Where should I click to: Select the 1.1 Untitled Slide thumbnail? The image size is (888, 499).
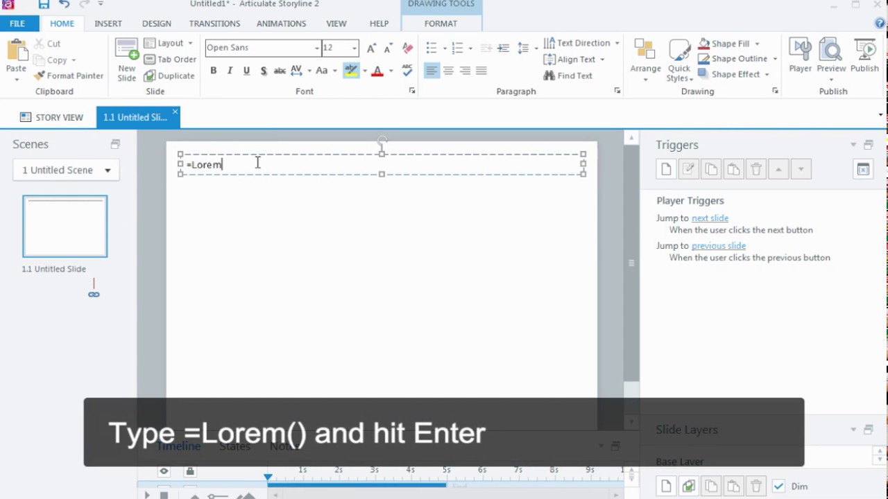(65, 227)
